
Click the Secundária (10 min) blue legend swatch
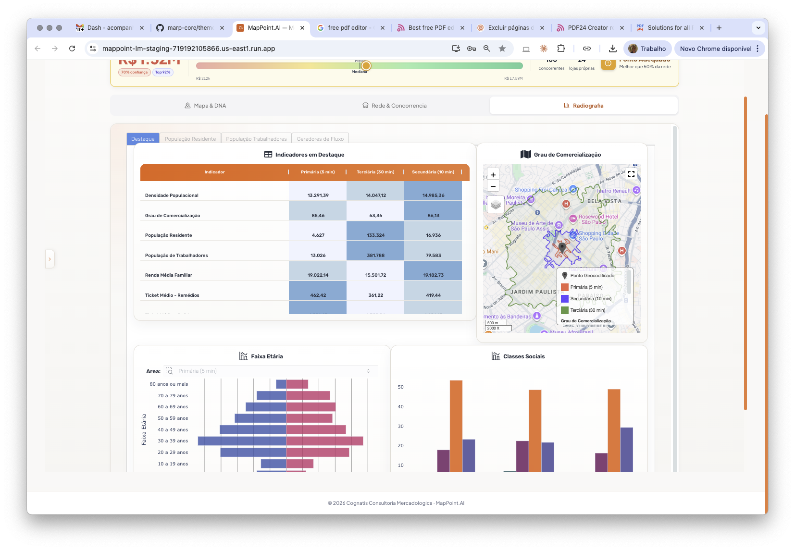click(x=565, y=299)
